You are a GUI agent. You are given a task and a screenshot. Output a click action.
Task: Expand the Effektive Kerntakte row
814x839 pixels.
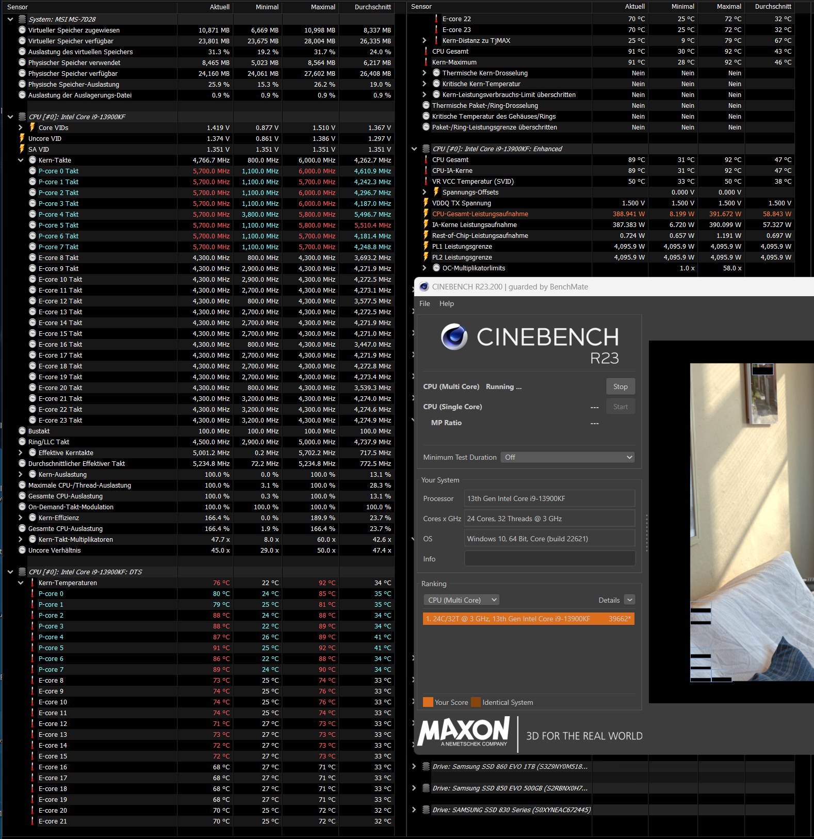pyautogui.click(x=21, y=453)
